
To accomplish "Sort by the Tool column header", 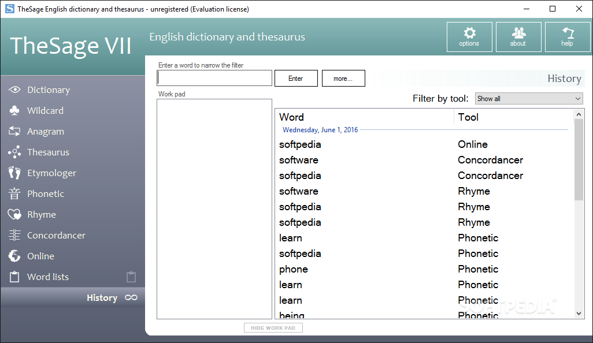I will pyautogui.click(x=514, y=117).
